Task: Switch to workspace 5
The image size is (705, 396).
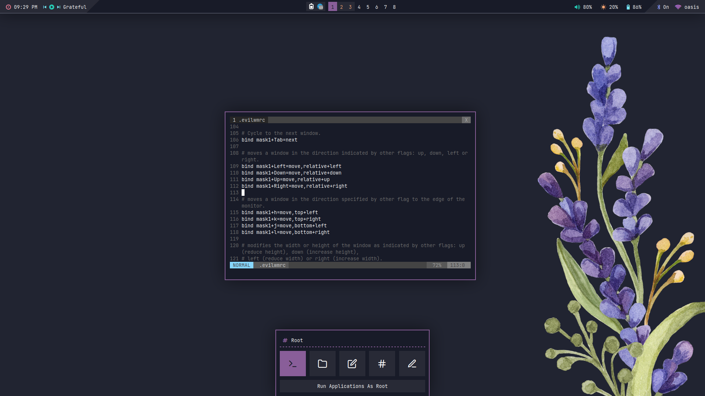Action: [368, 7]
